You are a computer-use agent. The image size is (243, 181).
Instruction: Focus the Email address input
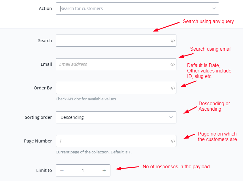click(113, 64)
